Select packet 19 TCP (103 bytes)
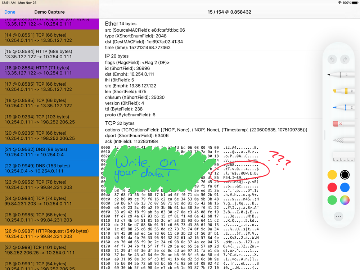 pos(49,119)
